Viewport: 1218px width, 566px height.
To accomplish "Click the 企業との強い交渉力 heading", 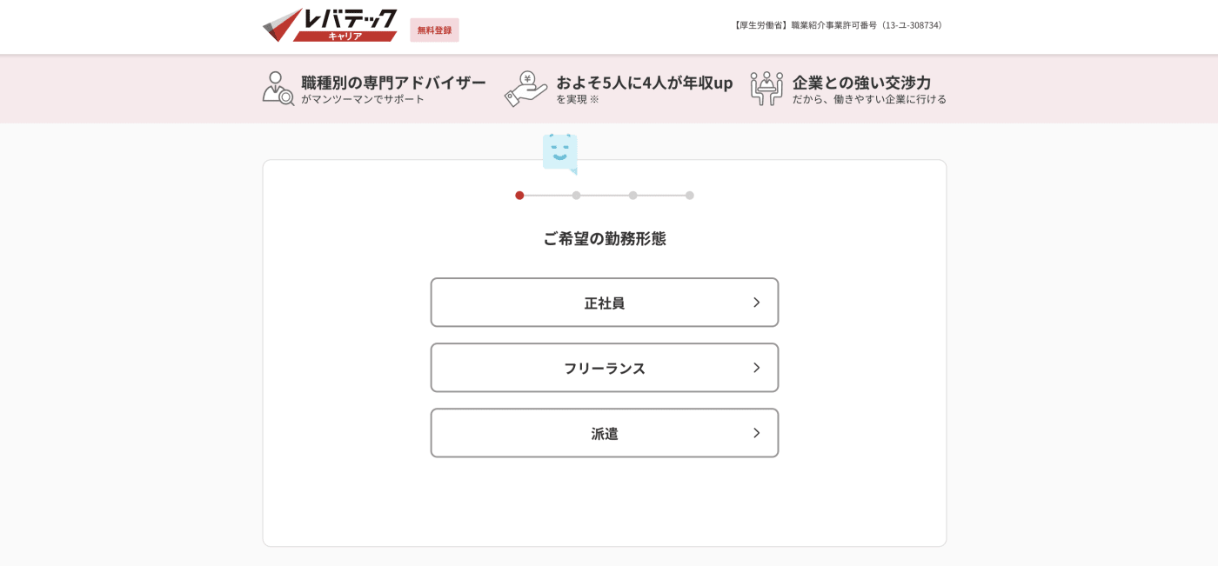I will [x=861, y=83].
